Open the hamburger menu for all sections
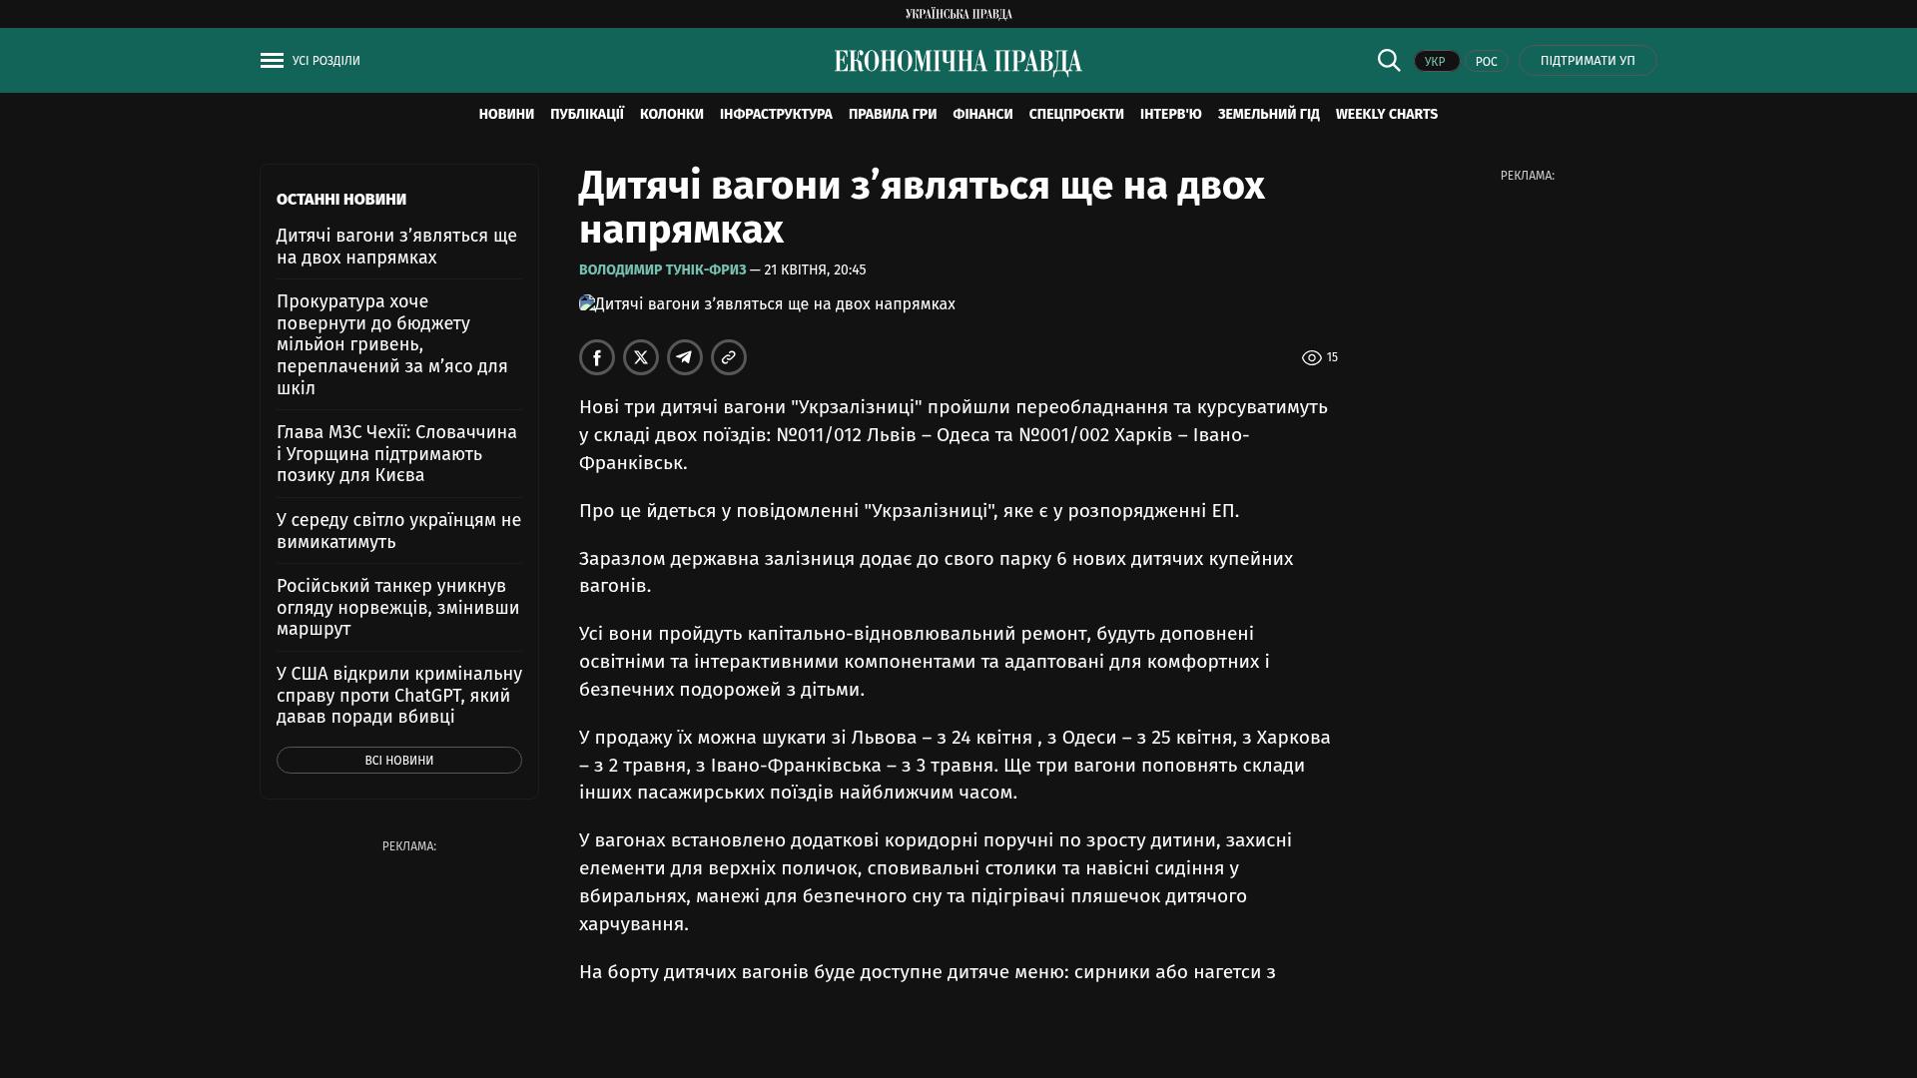 coord(272,61)
